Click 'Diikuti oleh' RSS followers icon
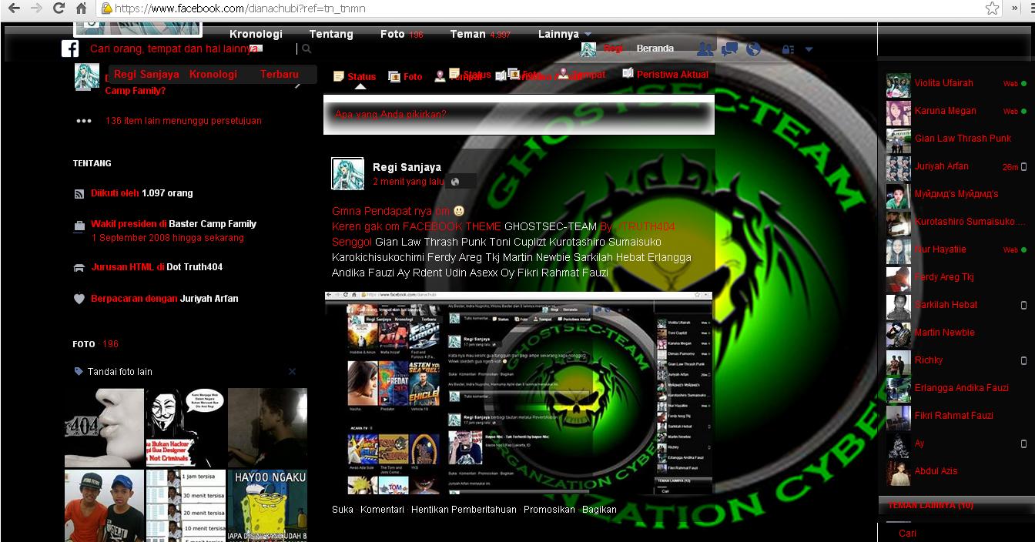Image resolution: width=1035 pixels, height=542 pixels. click(x=79, y=194)
